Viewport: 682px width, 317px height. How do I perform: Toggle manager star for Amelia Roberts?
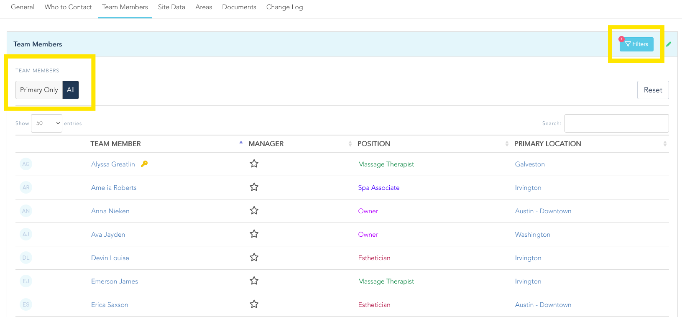pyautogui.click(x=254, y=187)
